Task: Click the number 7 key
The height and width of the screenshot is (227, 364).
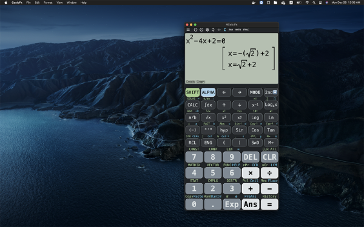Action: 194,157
